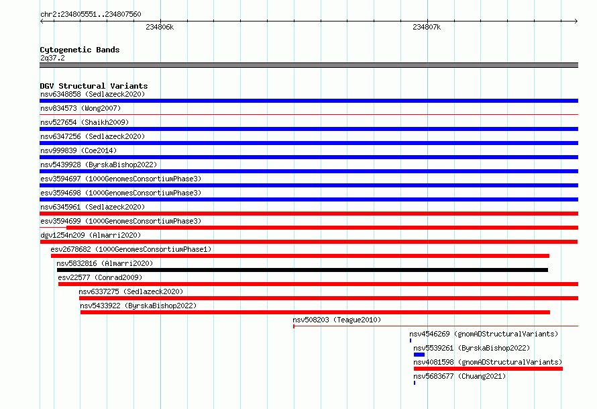The image size is (597, 409).
Task: Open the nsv6345961 (Sedlazeck2020) label
Action: pyautogui.click(x=93, y=207)
